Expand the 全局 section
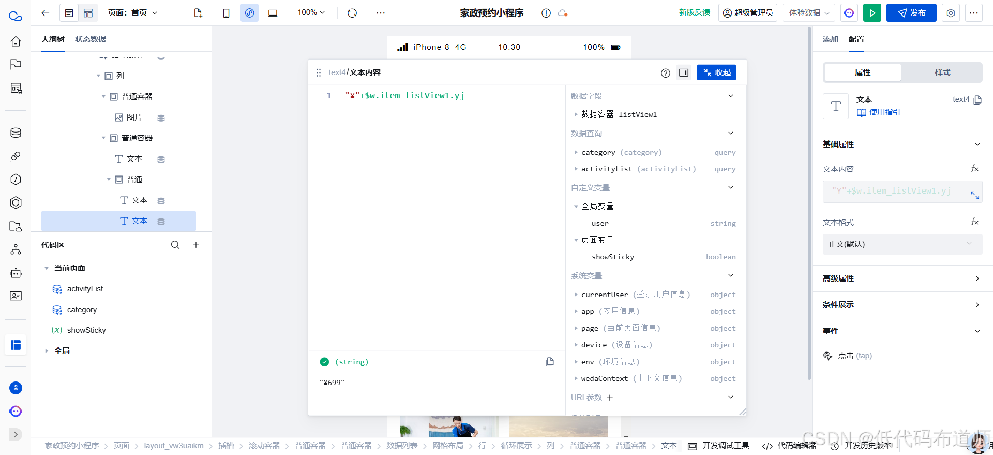Image resolution: width=993 pixels, height=455 pixels. [x=47, y=351]
